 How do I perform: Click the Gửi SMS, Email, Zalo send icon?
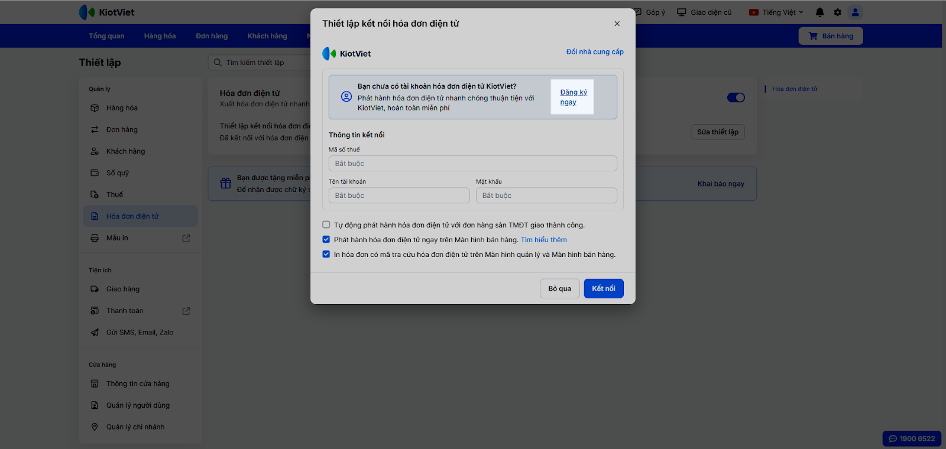[95, 333]
